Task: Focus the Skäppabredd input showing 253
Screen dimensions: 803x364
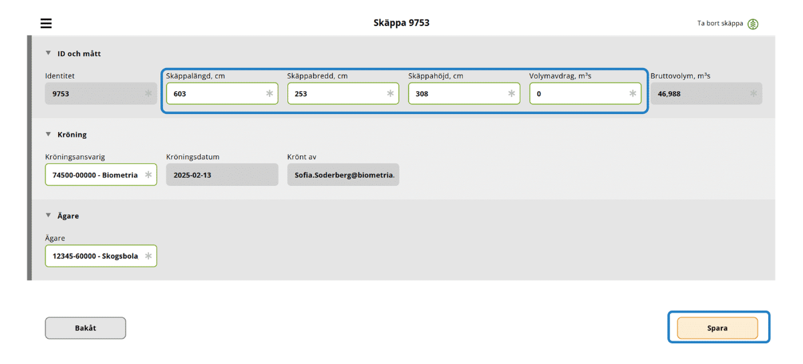Action: click(x=335, y=94)
